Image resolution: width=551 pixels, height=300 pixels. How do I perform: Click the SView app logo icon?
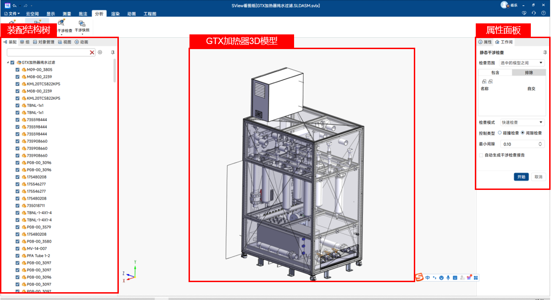point(7,5)
